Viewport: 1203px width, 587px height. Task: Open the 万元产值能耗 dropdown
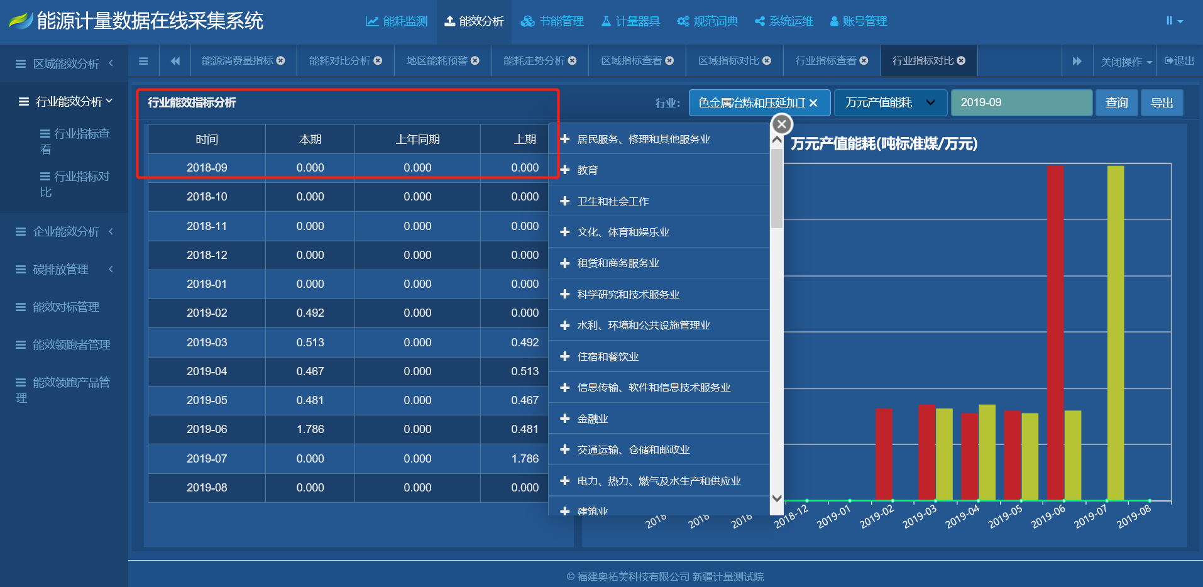click(890, 102)
